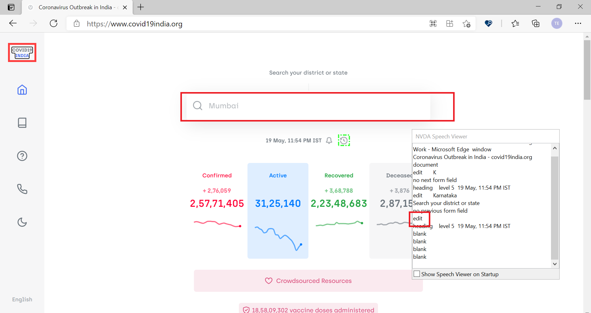Select the Confirmed stats card
The image size is (591, 313).
pyautogui.click(x=217, y=211)
